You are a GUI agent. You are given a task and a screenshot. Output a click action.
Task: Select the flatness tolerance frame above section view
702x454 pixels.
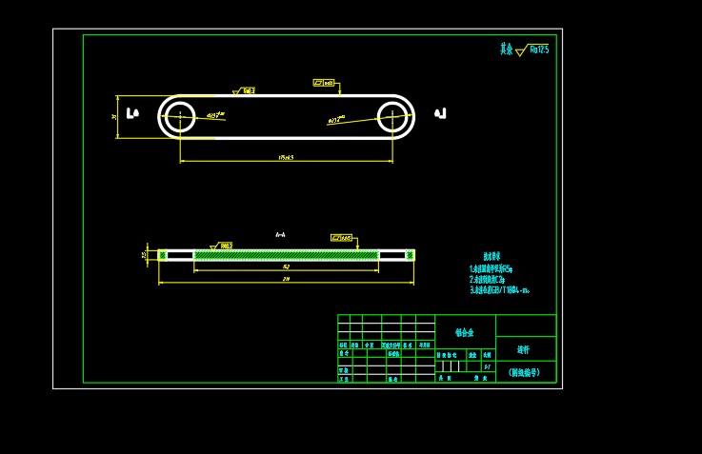[342, 238]
